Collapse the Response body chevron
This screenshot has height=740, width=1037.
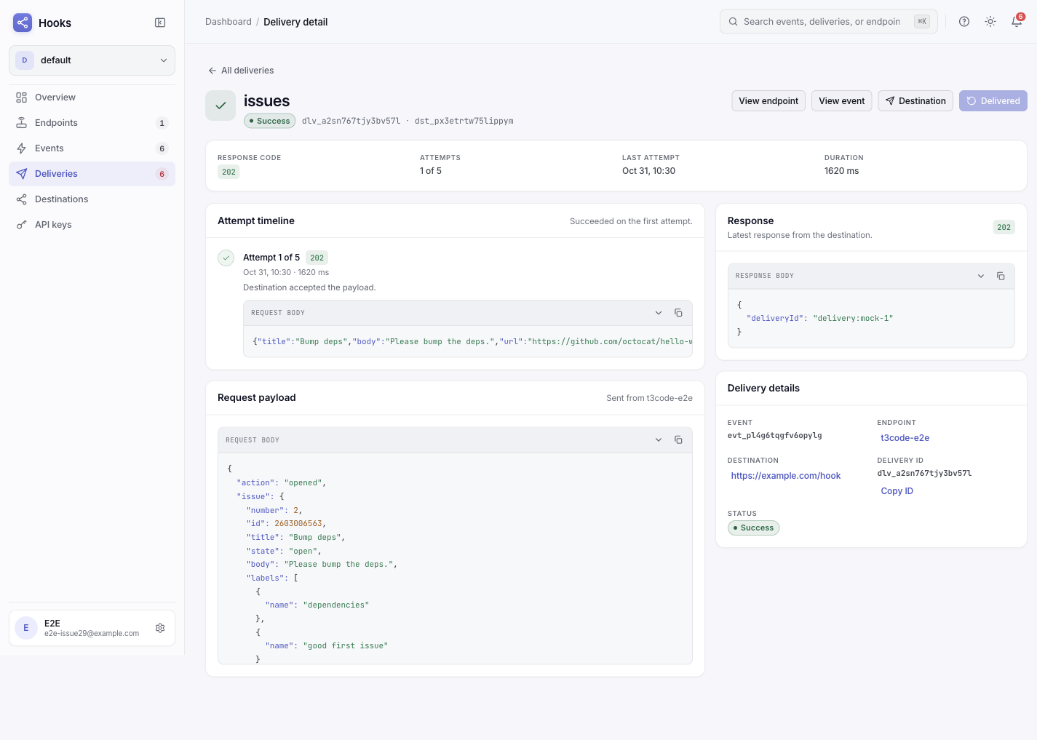(981, 276)
